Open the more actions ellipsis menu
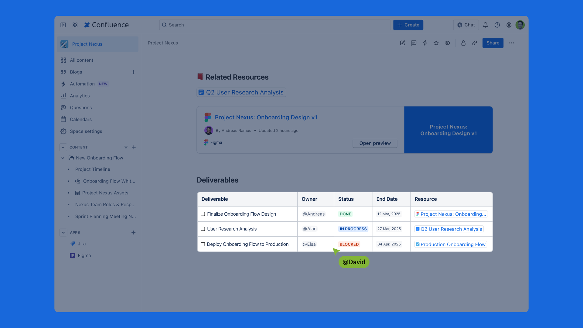Image resolution: width=583 pixels, height=328 pixels. tap(511, 43)
